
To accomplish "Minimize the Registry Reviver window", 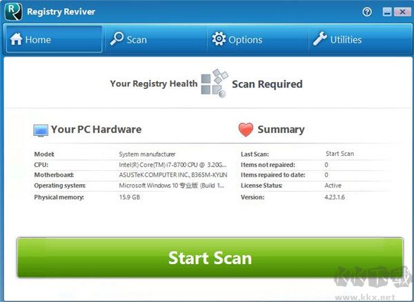I will pyautogui.click(x=387, y=12).
